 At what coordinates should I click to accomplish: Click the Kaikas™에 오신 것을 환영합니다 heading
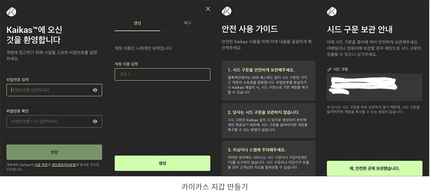(34, 35)
